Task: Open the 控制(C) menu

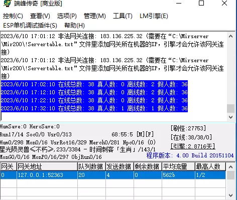Action: point(13,16)
